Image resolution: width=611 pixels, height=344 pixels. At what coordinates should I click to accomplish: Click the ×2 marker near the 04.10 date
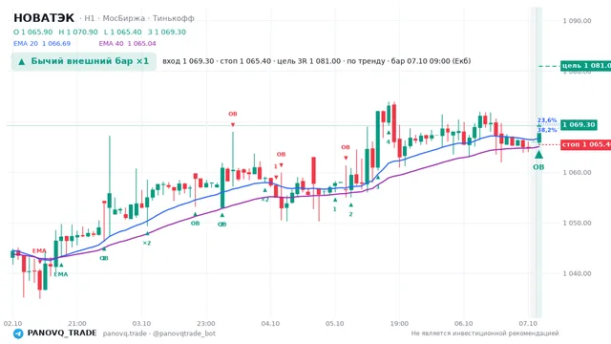(x=264, y=200)
